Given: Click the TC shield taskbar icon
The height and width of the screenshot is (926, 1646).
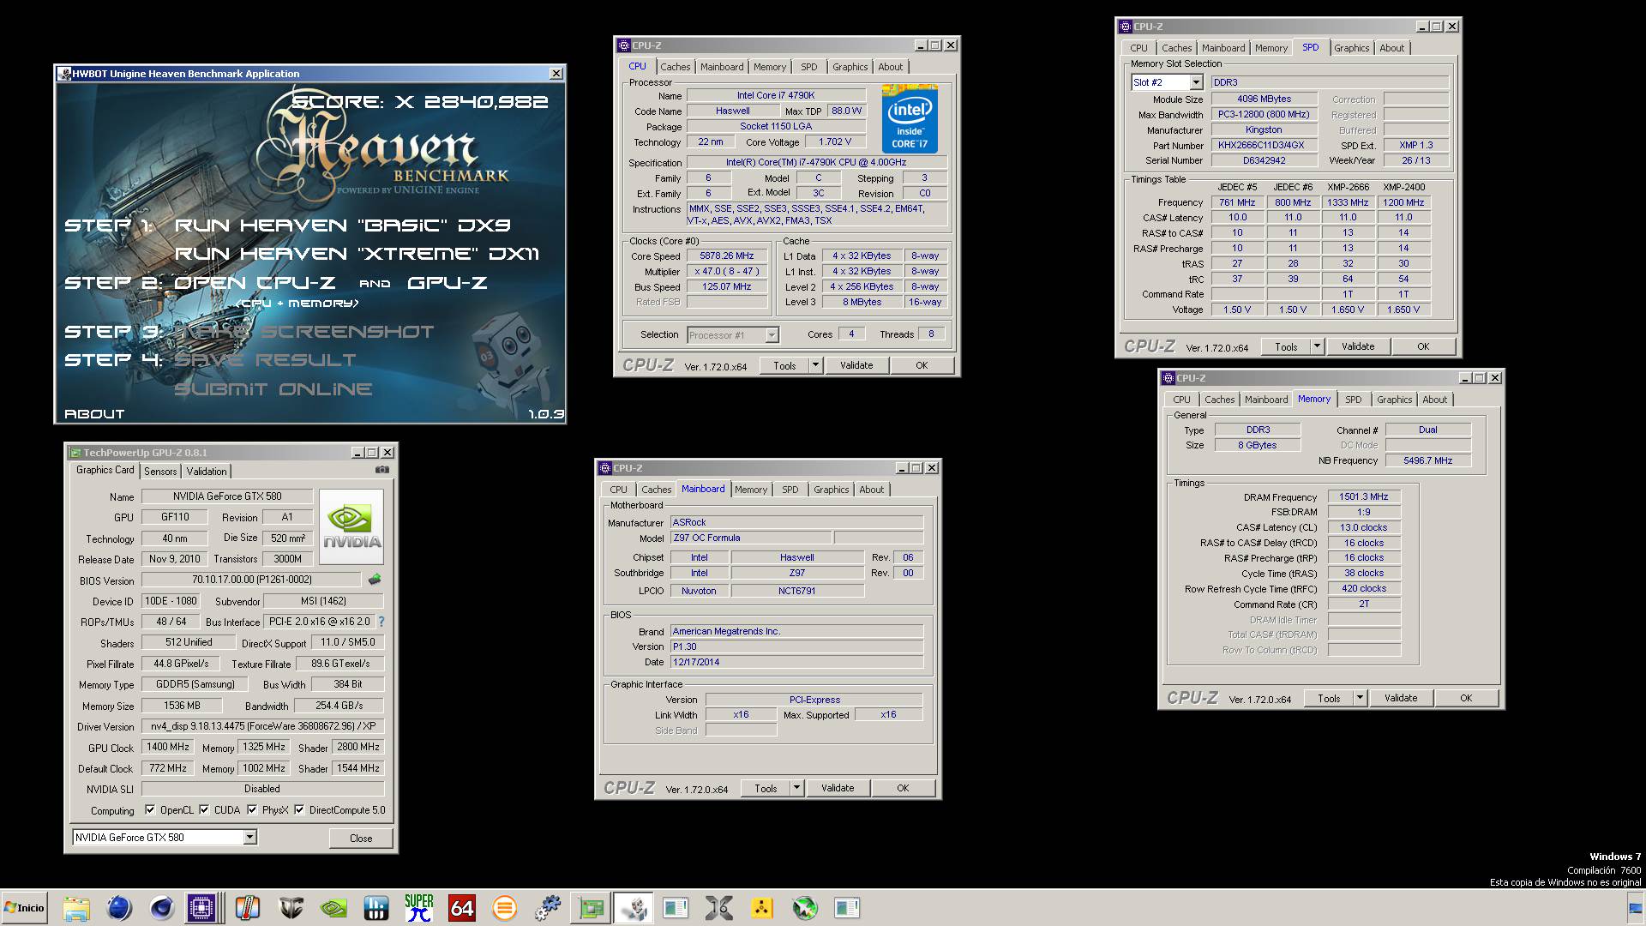Looking at the screenshot, I should click(291, 908).
